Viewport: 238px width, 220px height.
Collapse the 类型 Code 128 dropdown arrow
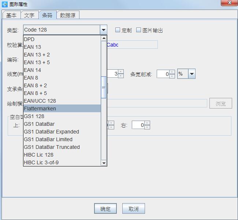tap(104, 30)
